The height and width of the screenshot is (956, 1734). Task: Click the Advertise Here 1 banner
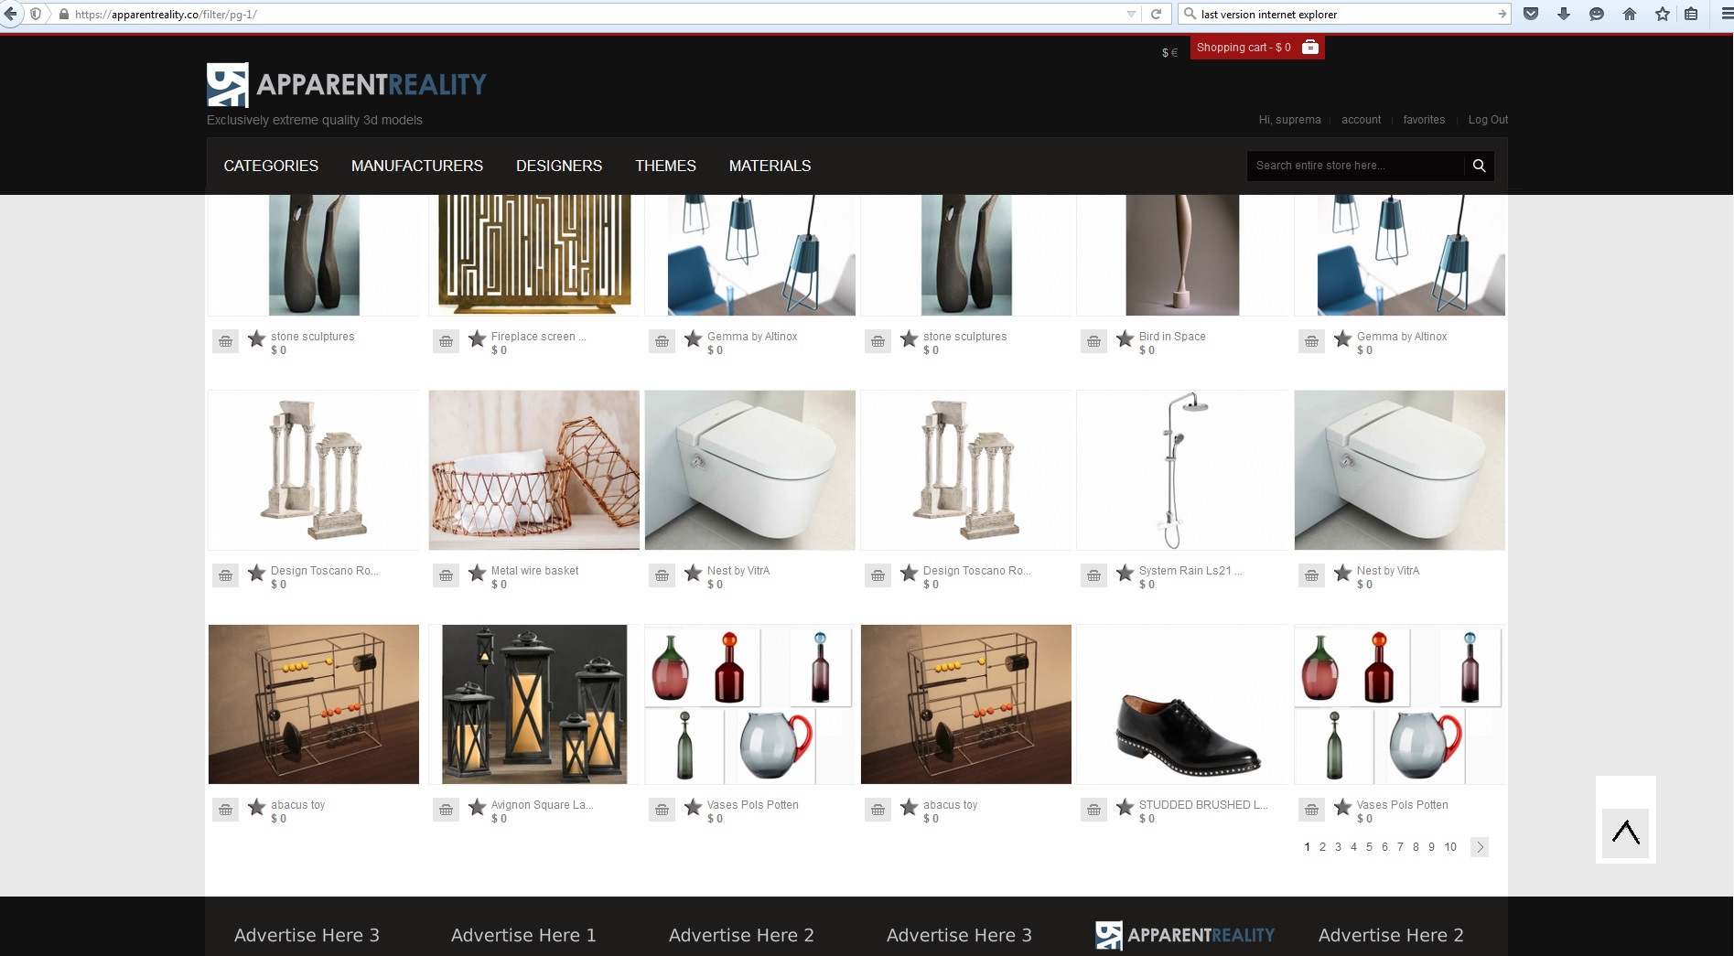click(x=523, y=935)
